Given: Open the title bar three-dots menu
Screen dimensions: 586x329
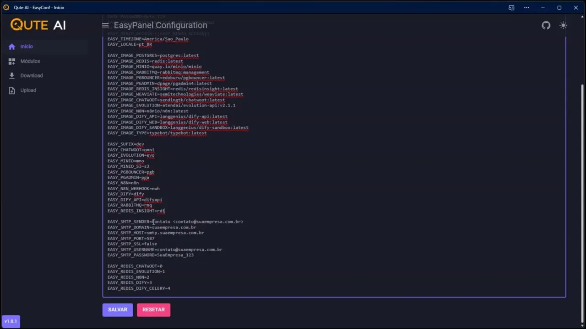Looking at the screenshot, I should (527, 7).
